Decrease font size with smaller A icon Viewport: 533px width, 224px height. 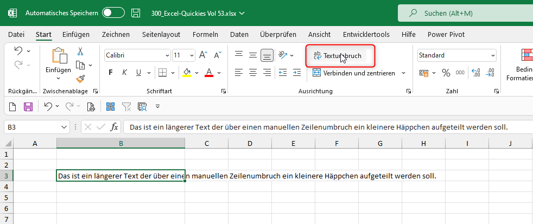click(218, 55)
